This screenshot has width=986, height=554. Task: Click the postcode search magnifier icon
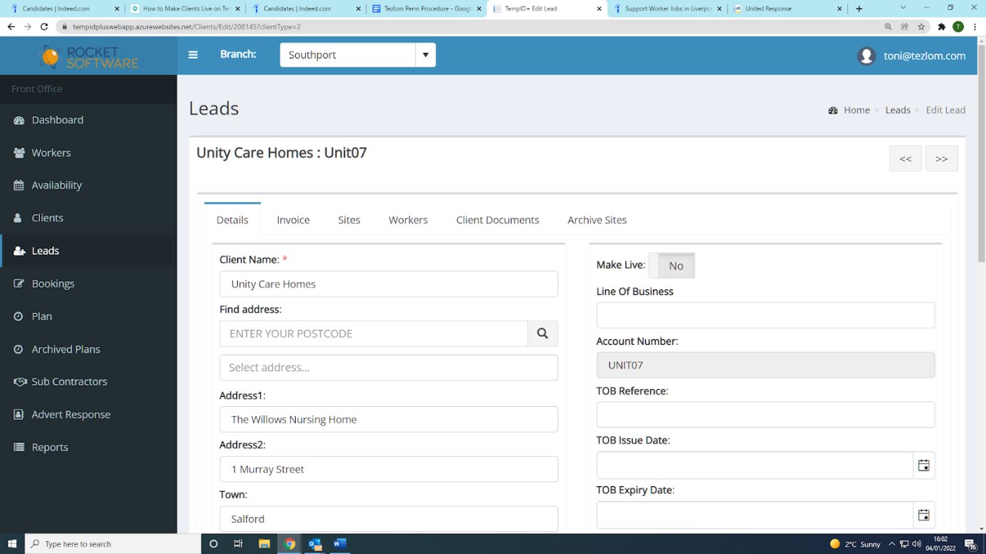pyautogui.click(x=542, y=333)
